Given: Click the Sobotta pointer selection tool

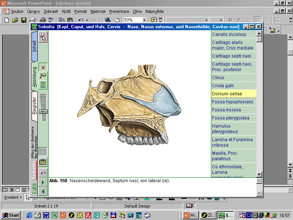Looking at the screenshot, I should pos(43,37).
